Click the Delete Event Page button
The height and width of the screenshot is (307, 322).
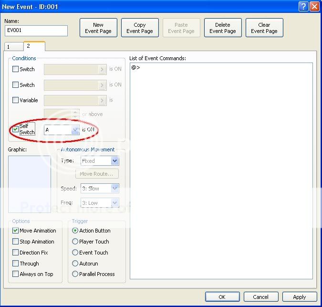click(223, 28)
